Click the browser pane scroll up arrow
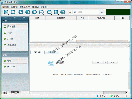The width and height of the screenshot is (132, 99). click(x=129, y=46)
